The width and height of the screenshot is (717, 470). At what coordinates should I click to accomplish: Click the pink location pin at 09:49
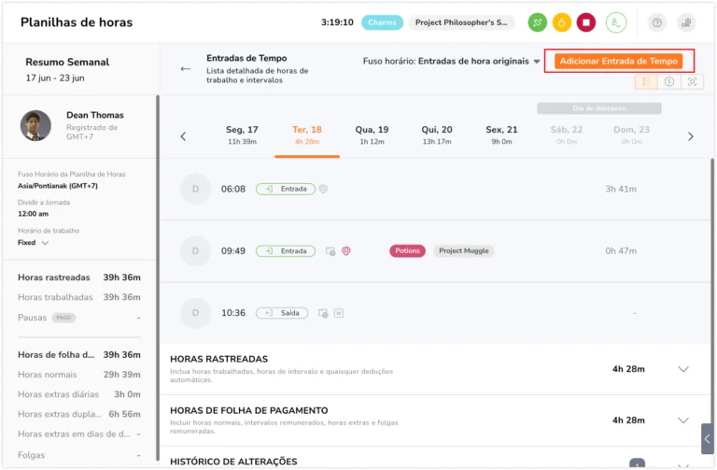[346, 250]
